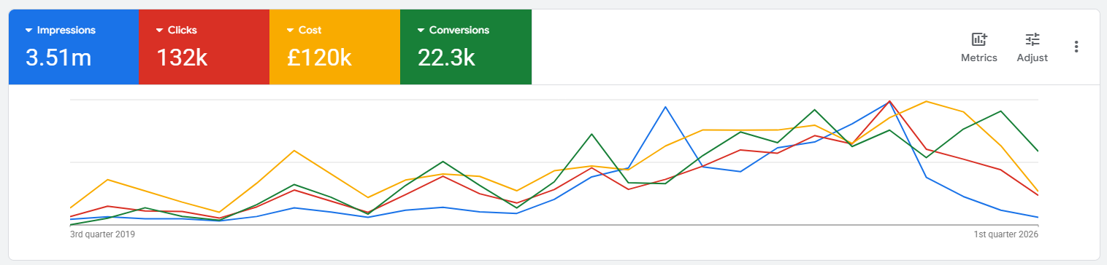Click the Adjust sliders icon

(1032, 39)
